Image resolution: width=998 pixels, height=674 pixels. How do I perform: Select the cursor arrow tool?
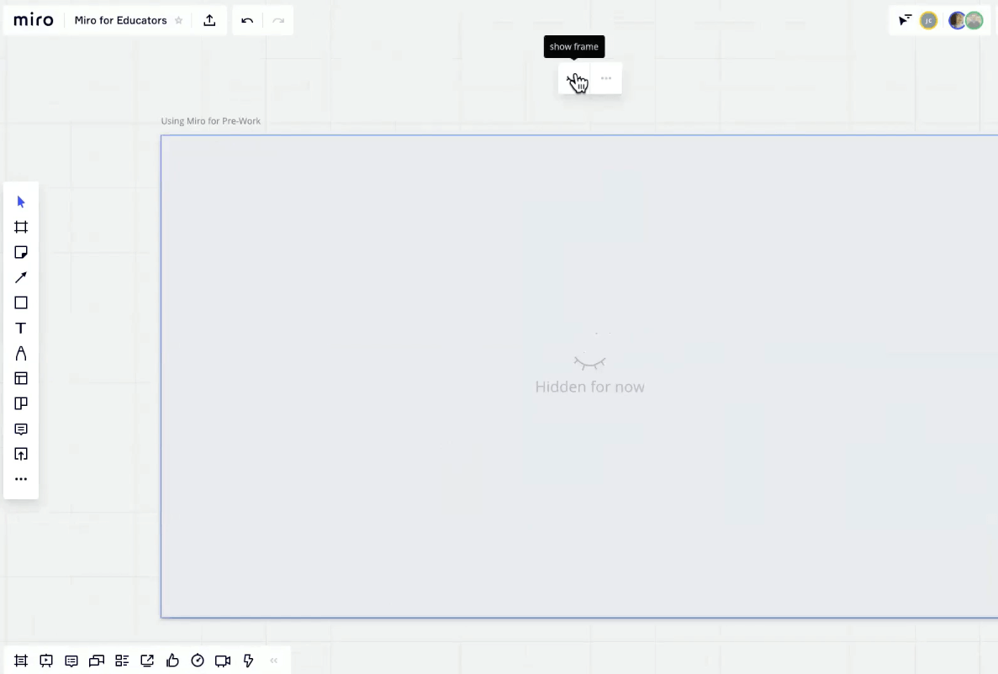21,202
